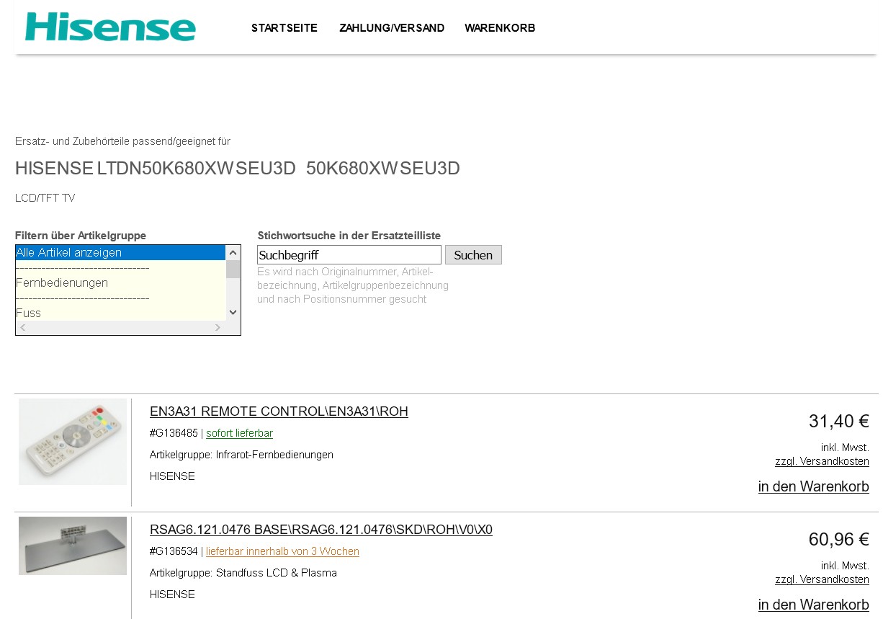Click the Suchen button
This screenshot has height=619, width=883.
pos(473,255)
